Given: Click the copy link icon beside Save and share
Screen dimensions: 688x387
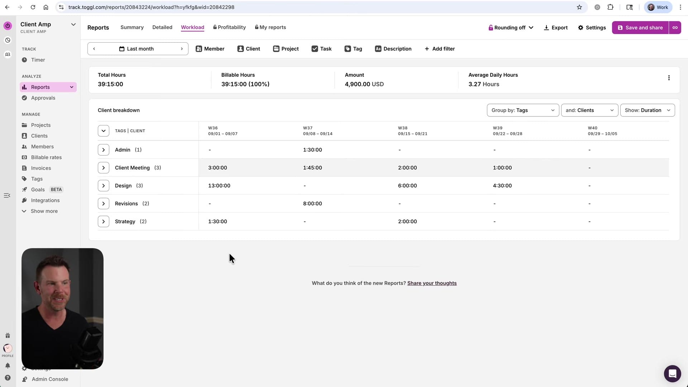Looking at the screenshot, I should click(675, 28).
